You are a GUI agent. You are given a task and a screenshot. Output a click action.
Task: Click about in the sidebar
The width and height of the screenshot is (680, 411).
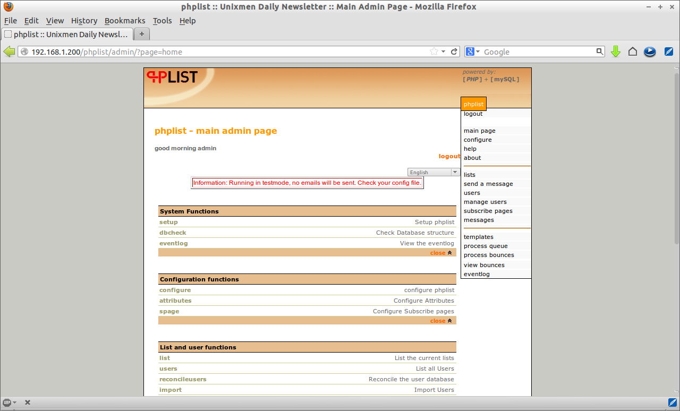click(472, 158)
